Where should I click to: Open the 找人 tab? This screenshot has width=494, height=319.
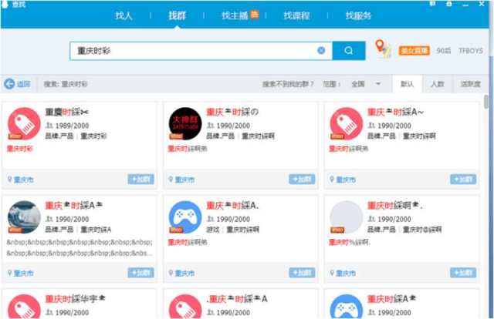(123, 15)
